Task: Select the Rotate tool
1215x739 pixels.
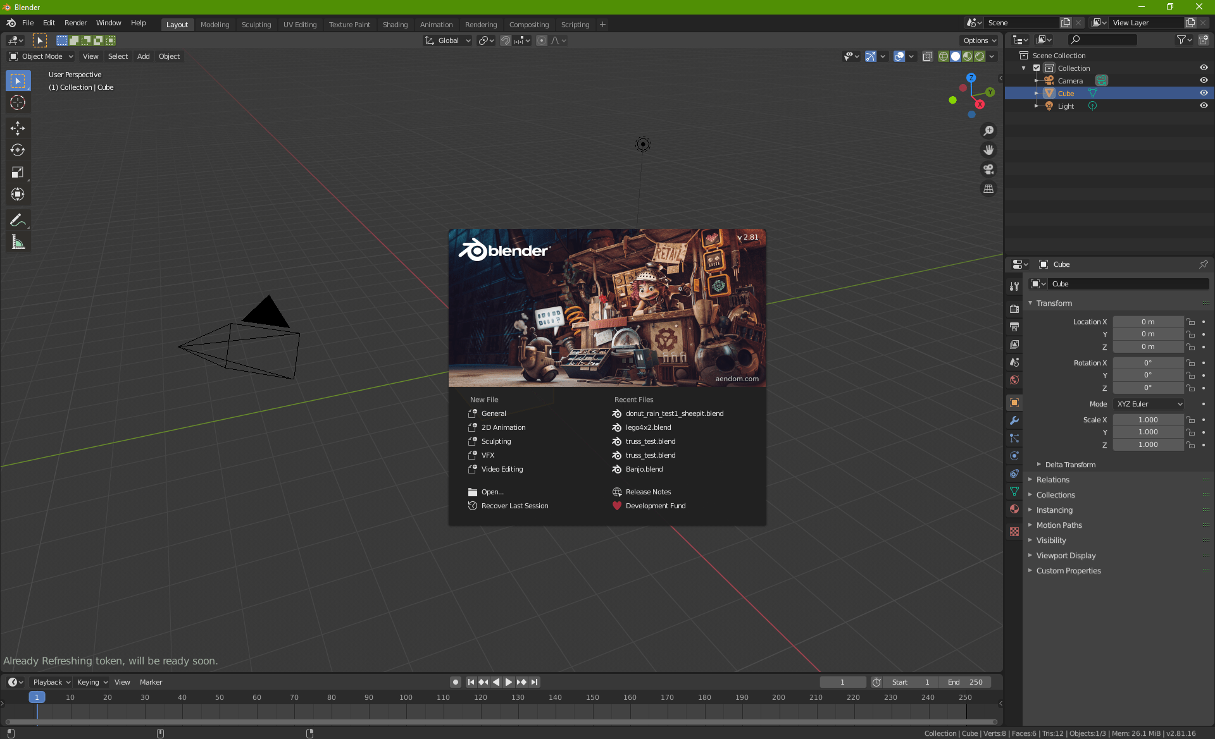Action: coord(18,150)
